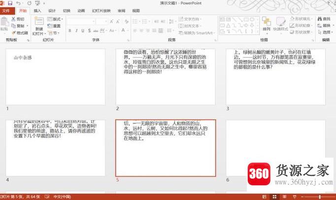Decrease font size
Screen dimensions: 336x200
[118, 22]
